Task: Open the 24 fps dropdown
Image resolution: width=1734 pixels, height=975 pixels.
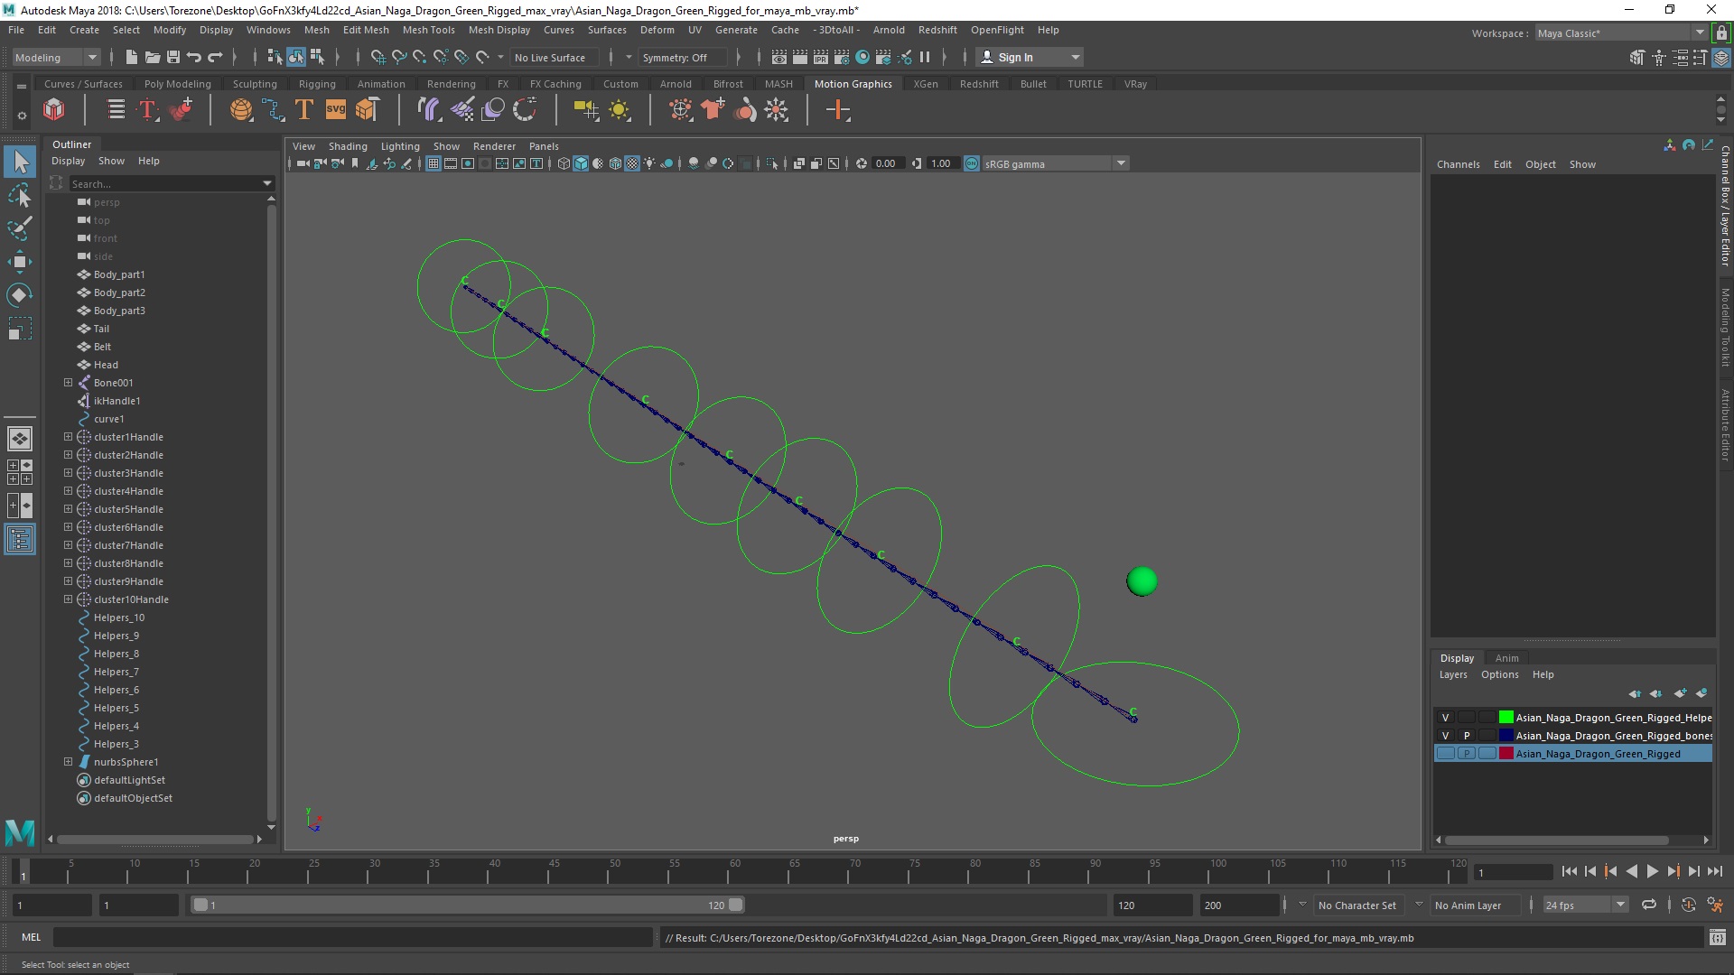Action: pos(1585,905)
